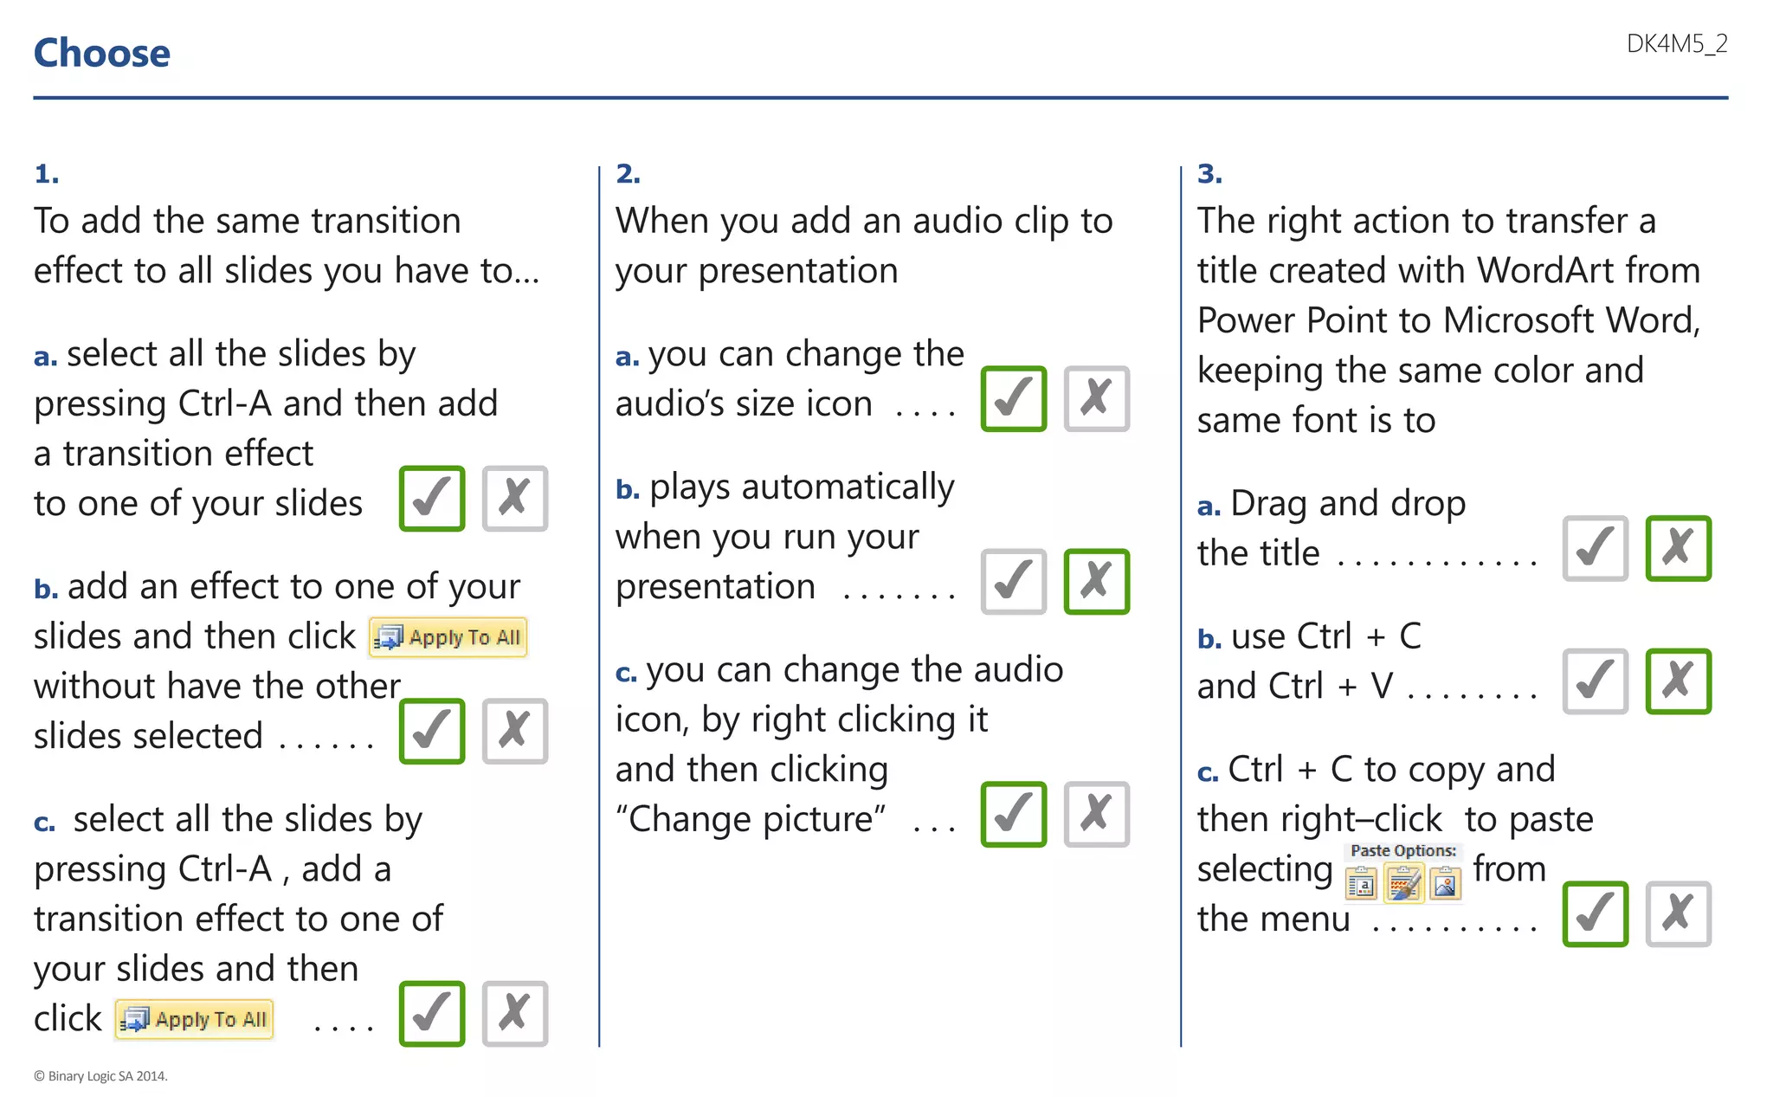This screenshot has width=1773, height=1097.
Task: Mark X for question 1c
Action: (x=515, y=1014)
